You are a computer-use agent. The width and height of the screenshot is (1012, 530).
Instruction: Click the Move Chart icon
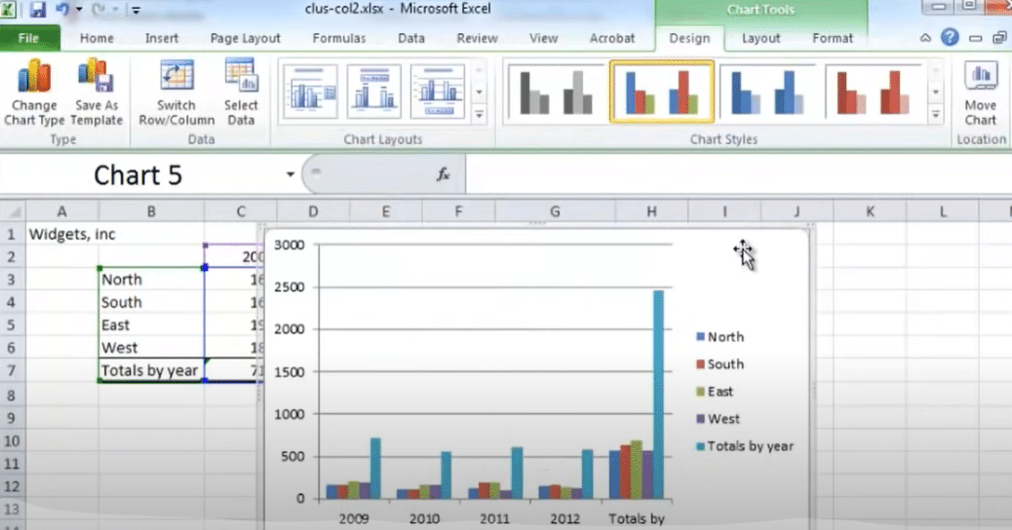pyautogui.click(x=981, y=93)
